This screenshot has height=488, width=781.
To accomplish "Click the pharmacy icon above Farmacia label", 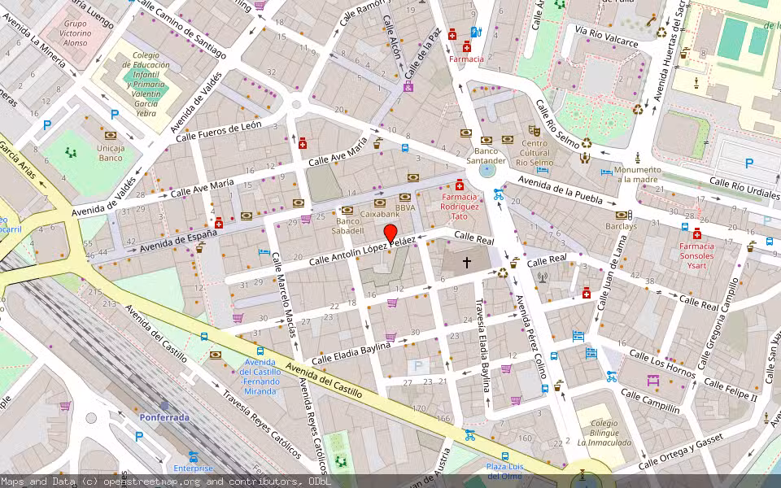I will point(467,47).
